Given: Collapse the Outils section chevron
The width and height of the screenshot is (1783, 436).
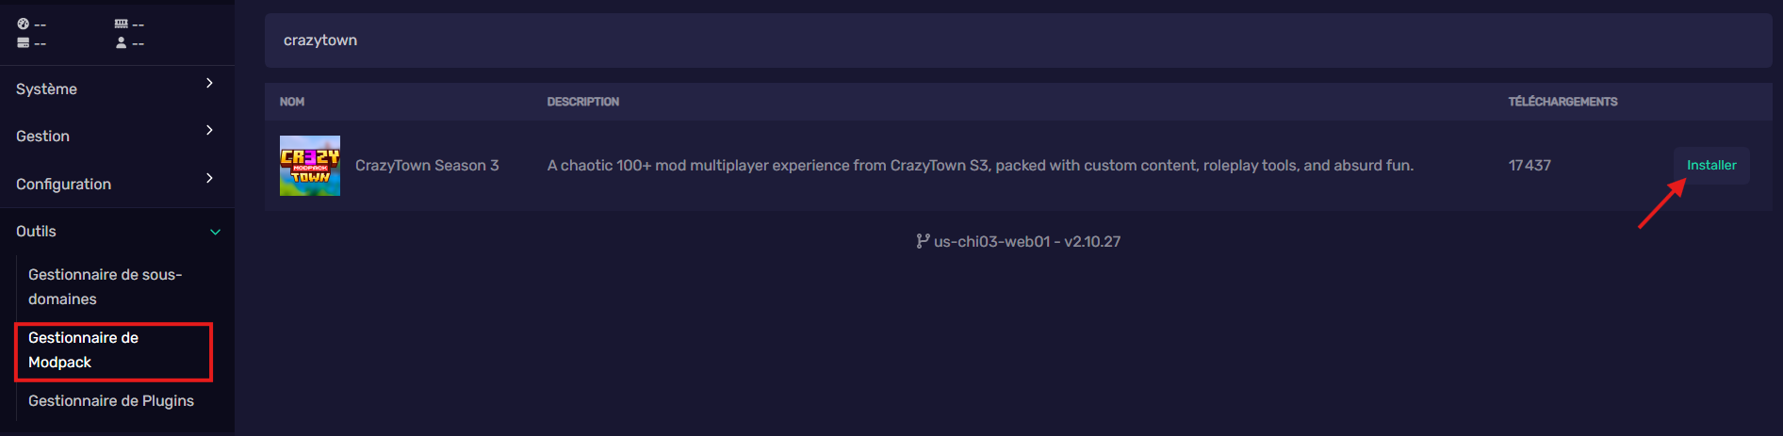Looking at the screenshot, I should coord(215,232).
